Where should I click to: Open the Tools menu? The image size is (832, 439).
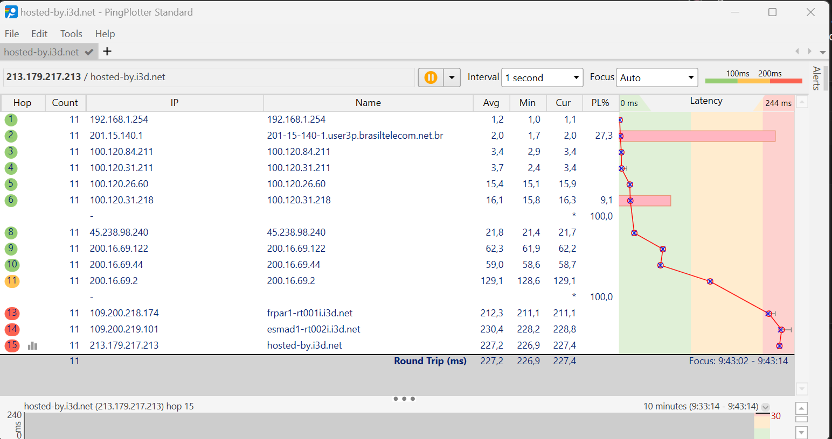coord(71,33)
